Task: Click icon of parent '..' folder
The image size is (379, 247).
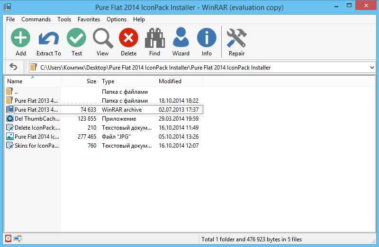Action: tap(9, 91)
